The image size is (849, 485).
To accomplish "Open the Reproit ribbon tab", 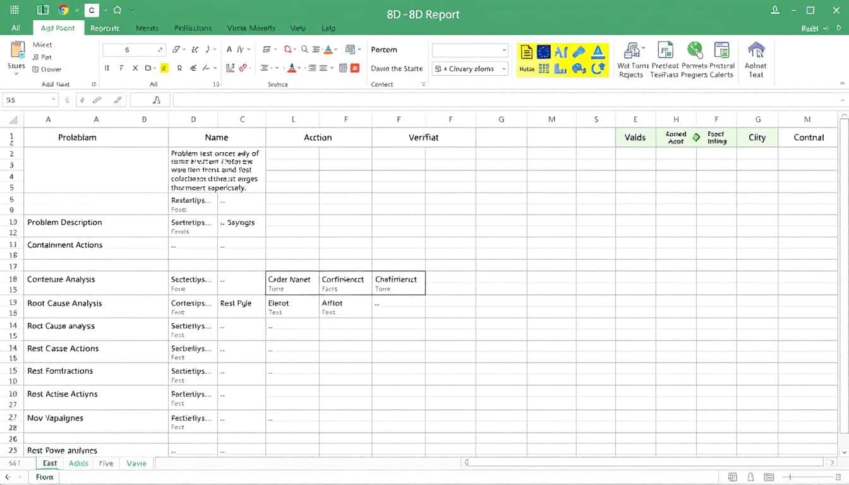I will [105, 28].
